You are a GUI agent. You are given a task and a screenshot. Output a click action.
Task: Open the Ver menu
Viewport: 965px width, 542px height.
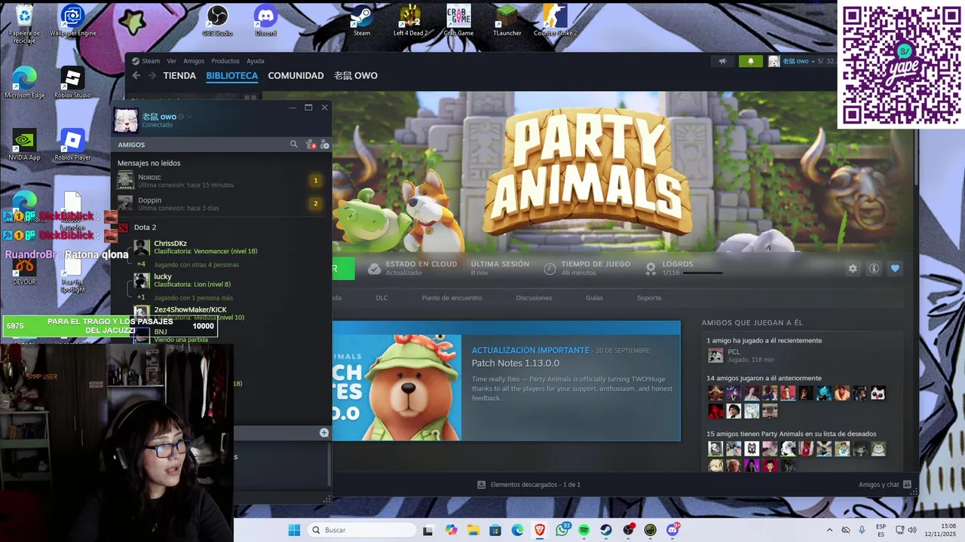(172, 61)
